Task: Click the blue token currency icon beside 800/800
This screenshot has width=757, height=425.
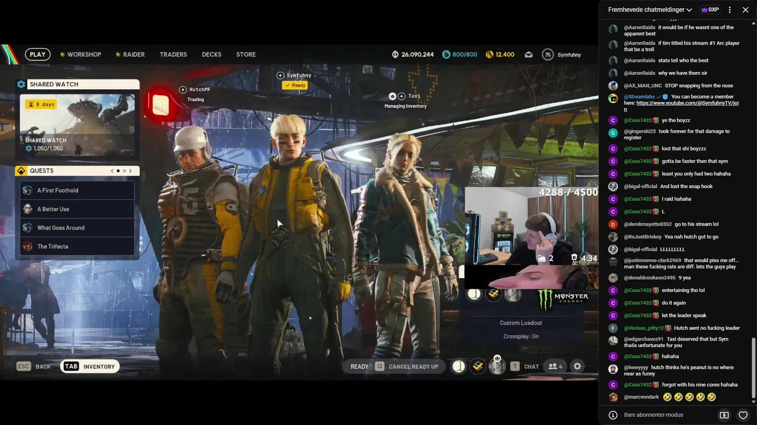Action: point(446,54)
